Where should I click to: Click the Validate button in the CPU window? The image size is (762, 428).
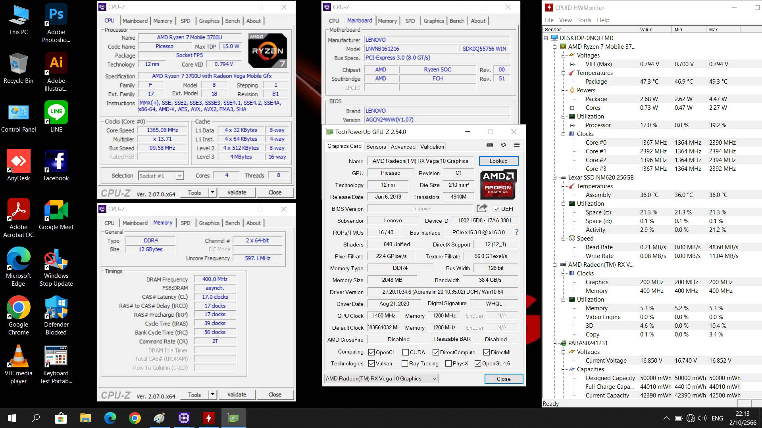237,193
